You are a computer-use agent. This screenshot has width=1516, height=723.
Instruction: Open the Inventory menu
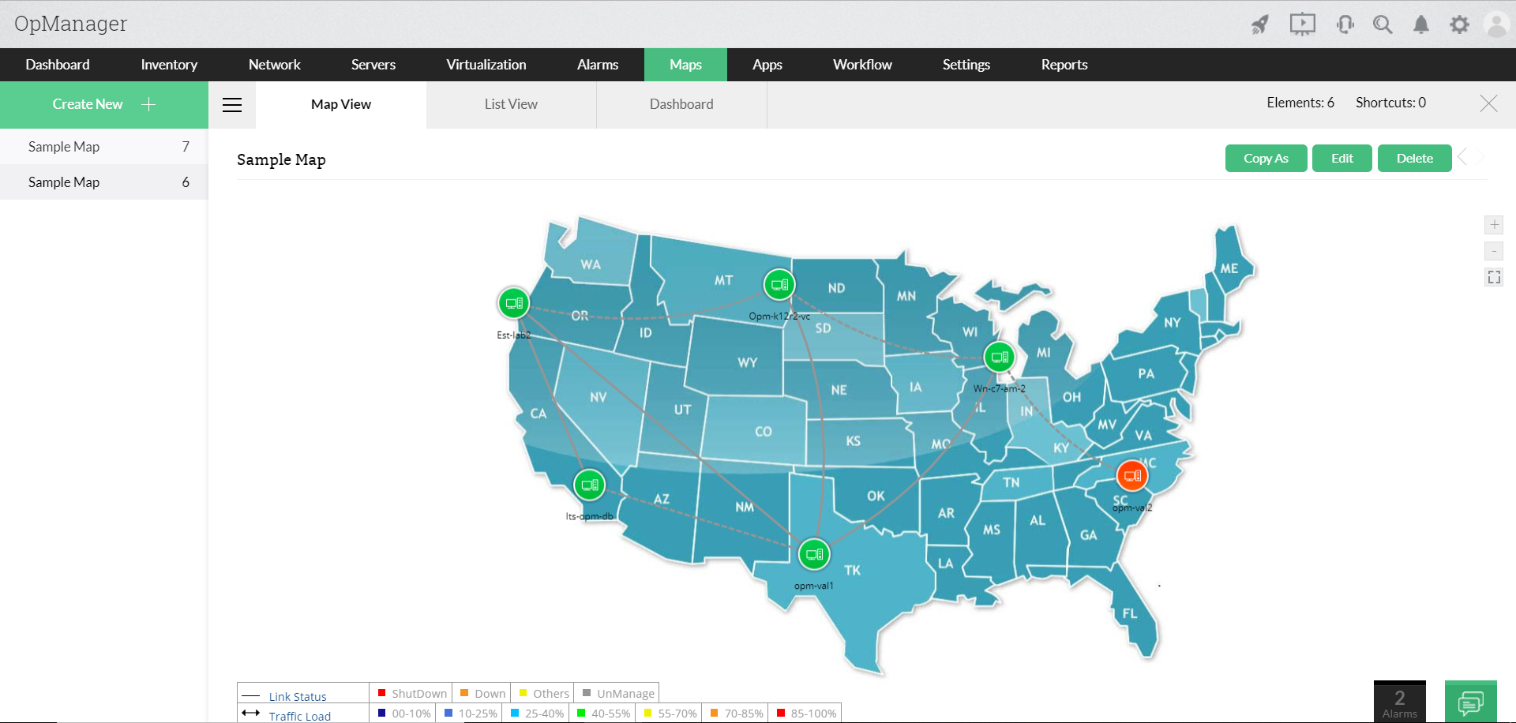[x=169, y=65]
